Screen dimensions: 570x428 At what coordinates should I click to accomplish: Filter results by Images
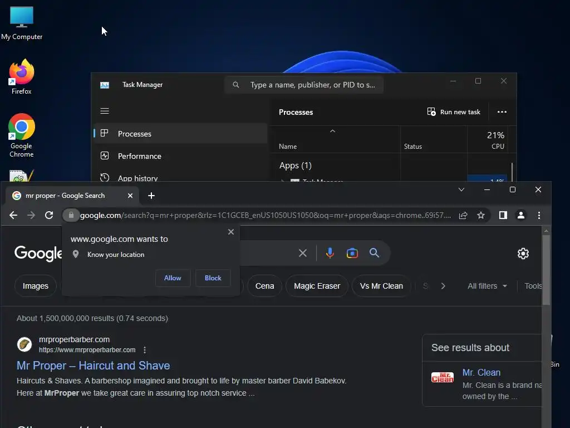pos(36,286)
